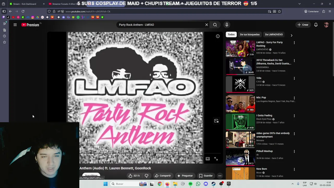Screen dimensions: 334x188
Task: Open options for New Born video
Action: (294, 169)
